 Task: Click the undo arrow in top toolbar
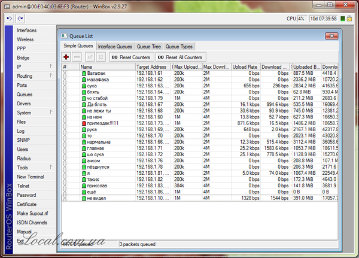[8, 19]
